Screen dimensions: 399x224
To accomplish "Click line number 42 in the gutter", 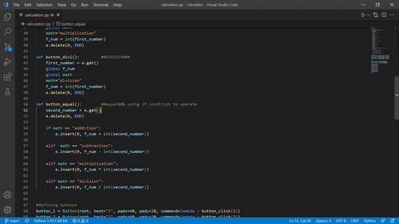I will (x=26, y=57).
